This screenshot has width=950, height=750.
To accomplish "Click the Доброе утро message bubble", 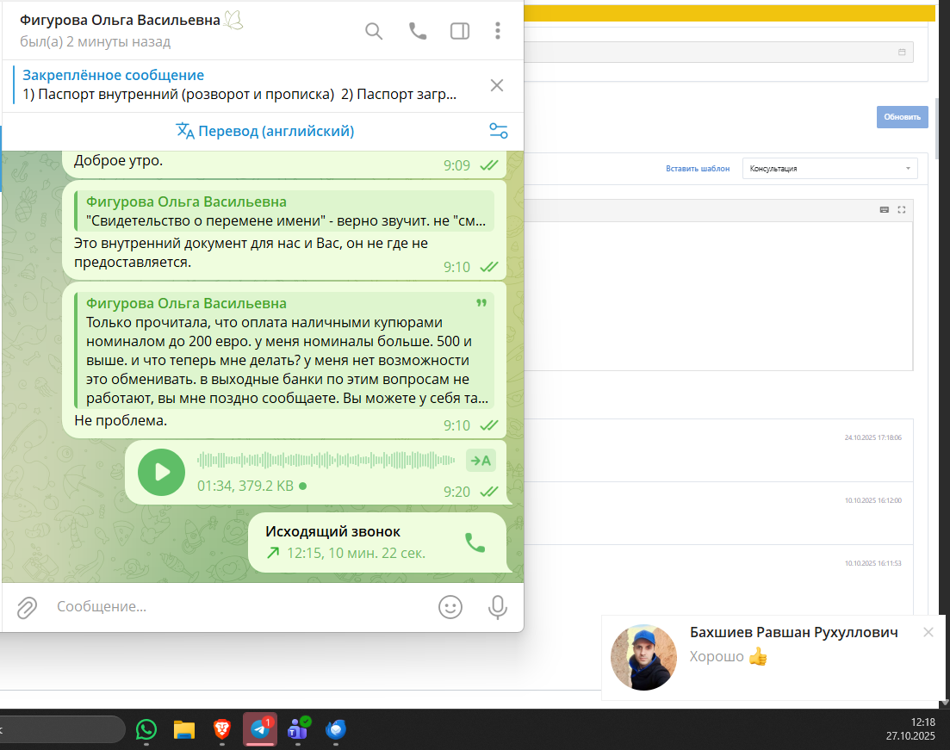I will tap(283, 163).
